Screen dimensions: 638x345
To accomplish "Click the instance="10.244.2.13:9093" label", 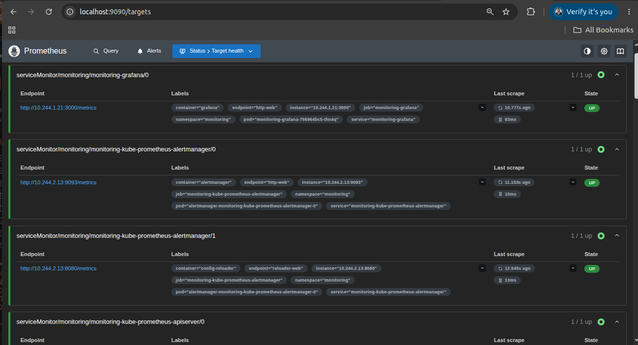I will [333, 182].
